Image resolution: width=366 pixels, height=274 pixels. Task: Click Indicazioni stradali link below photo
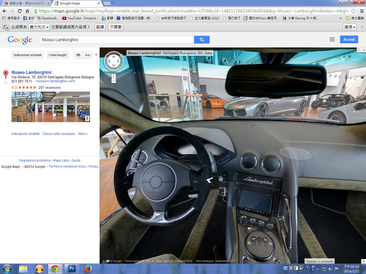click(x=25, y=134)
